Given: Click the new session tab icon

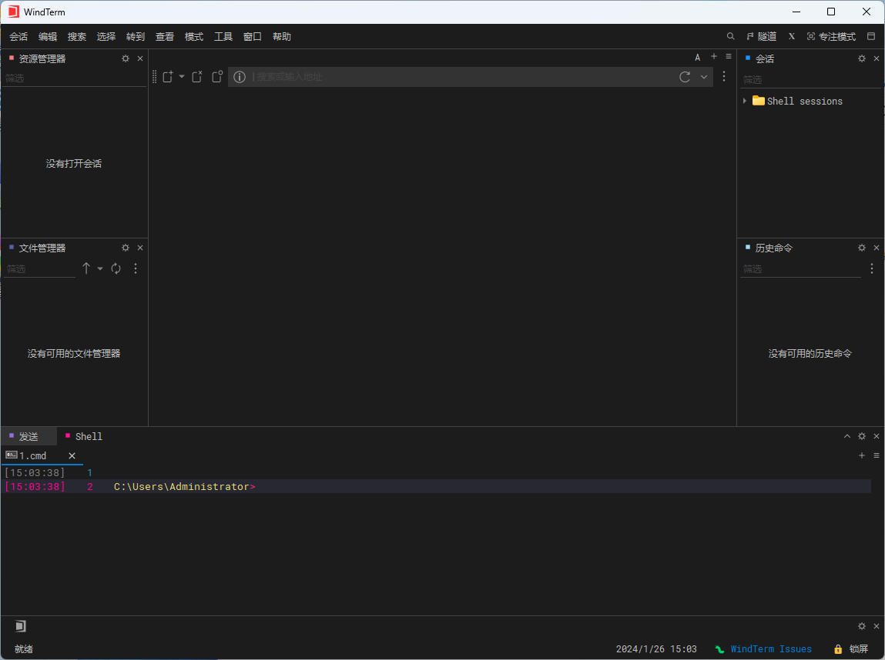Looking at the screenshot, I should click(x=168, y=77).
